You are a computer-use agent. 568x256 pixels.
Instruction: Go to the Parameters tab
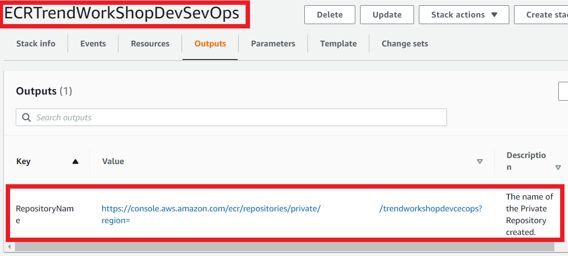pyautogui.click(x=273, y=44)
